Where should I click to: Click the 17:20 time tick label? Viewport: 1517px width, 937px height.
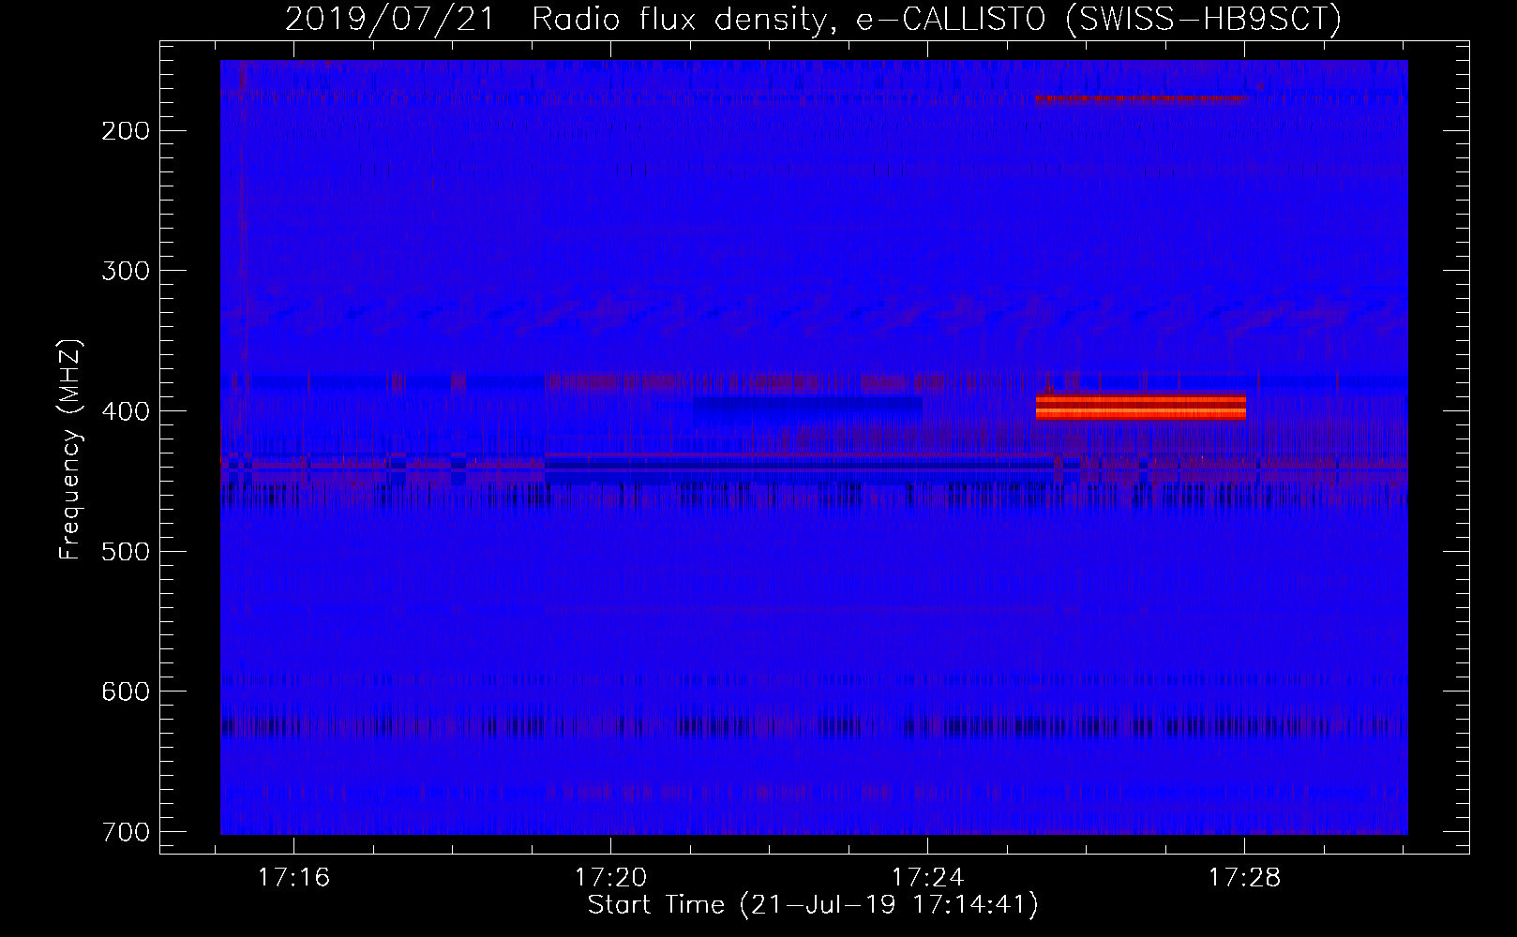[611, 878]
